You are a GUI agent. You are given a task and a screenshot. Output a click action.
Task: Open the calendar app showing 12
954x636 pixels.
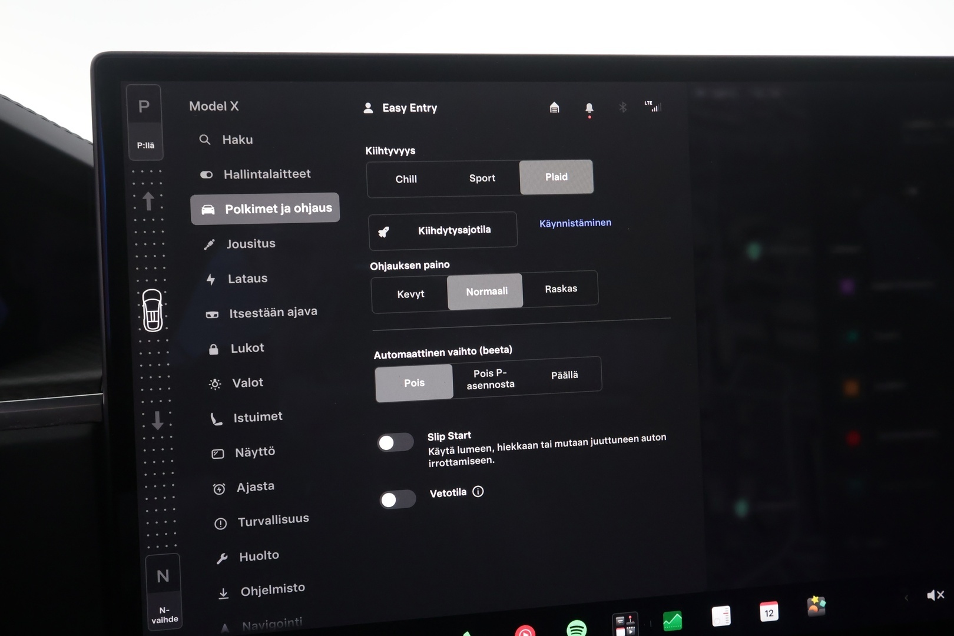768,612
